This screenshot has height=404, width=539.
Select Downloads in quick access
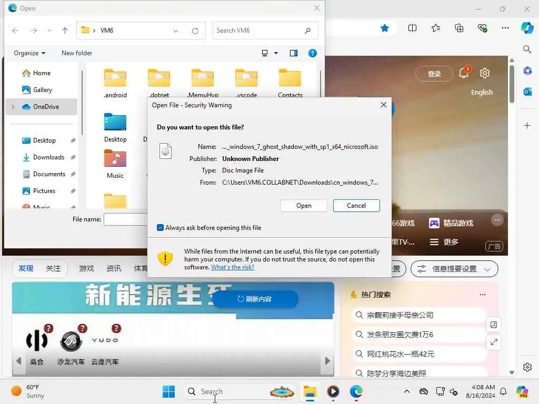point(48,157)
